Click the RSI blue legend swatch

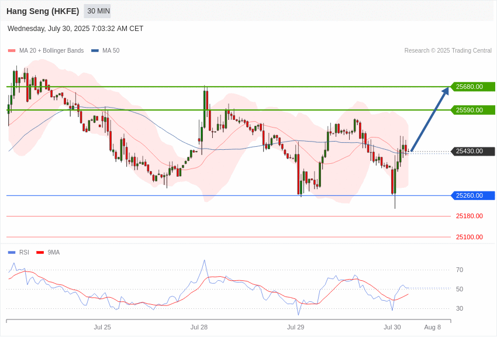[x=12, y=252]
